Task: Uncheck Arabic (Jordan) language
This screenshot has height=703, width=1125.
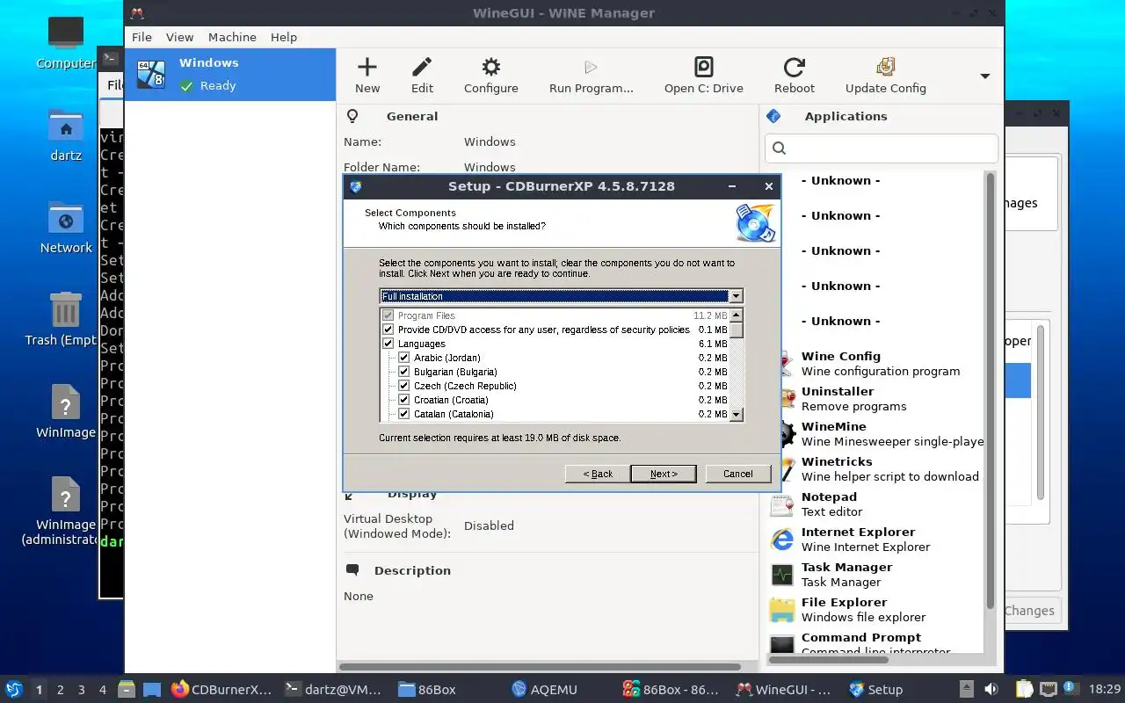Action: click(404, 358)
